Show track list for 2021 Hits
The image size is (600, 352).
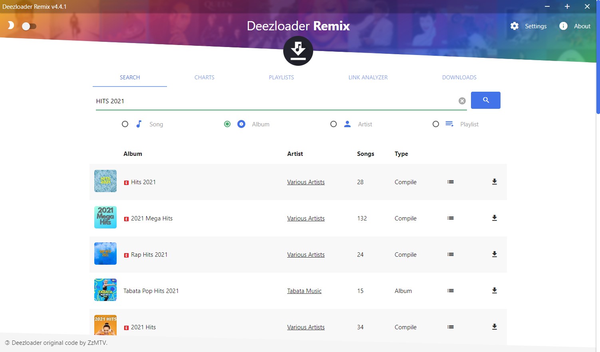(451, 327)
